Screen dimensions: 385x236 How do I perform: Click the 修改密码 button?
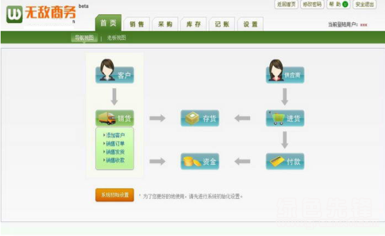pos(312,4)
